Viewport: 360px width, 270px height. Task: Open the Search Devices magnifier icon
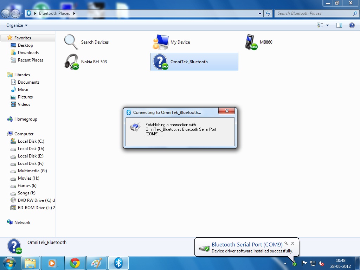click(x=71, y=42)
